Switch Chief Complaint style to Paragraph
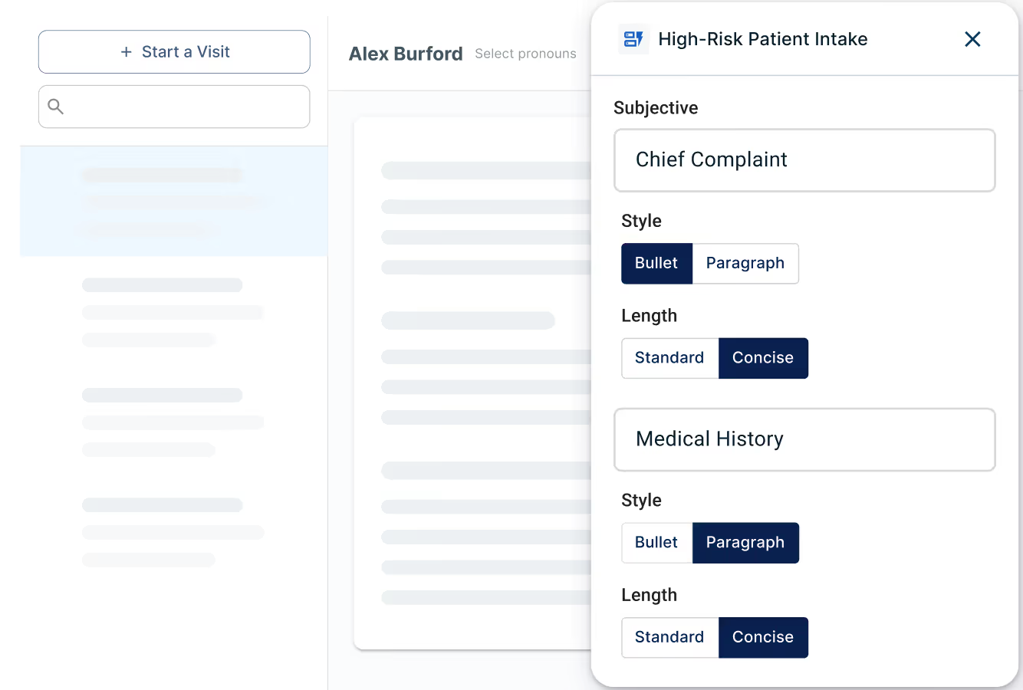 (x=745, y=264)
